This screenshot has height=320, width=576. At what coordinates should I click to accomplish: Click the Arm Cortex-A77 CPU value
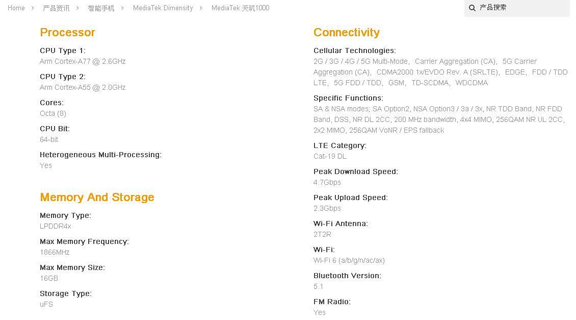[x=83, y=61]
